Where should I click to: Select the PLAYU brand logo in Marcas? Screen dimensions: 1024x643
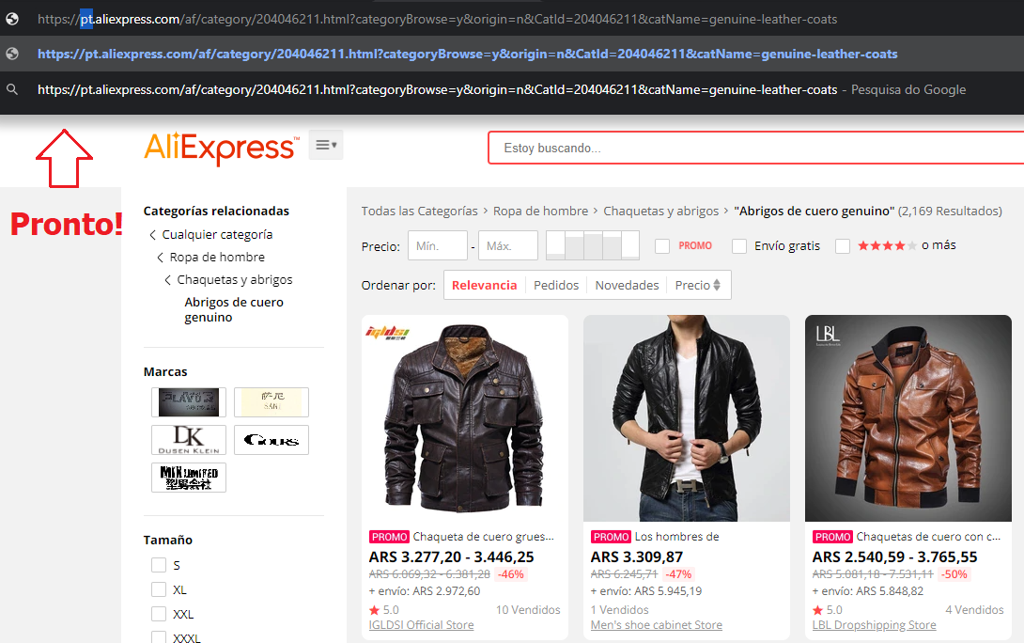tap(188, 402)
